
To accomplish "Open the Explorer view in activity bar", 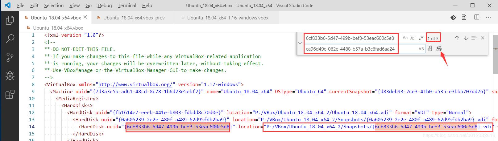I will click(x=10, y=20).
